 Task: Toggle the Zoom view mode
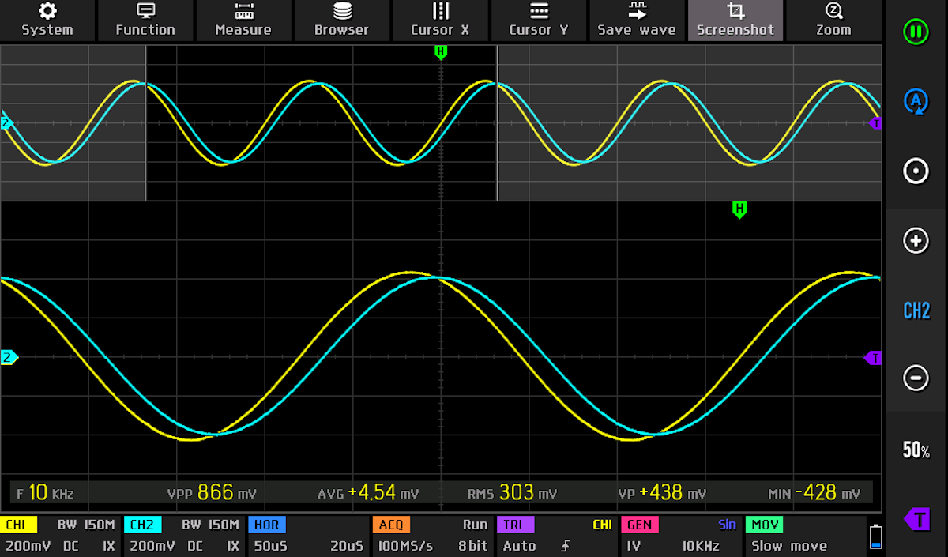point(833,21)
